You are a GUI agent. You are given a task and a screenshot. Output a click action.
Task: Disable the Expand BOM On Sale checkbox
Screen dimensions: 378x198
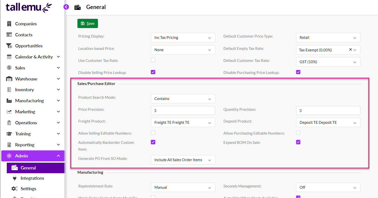pyautogui.click(x=298, y=142)
